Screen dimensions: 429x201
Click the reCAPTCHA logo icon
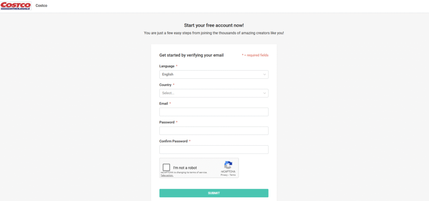click(x=228, y=165)
